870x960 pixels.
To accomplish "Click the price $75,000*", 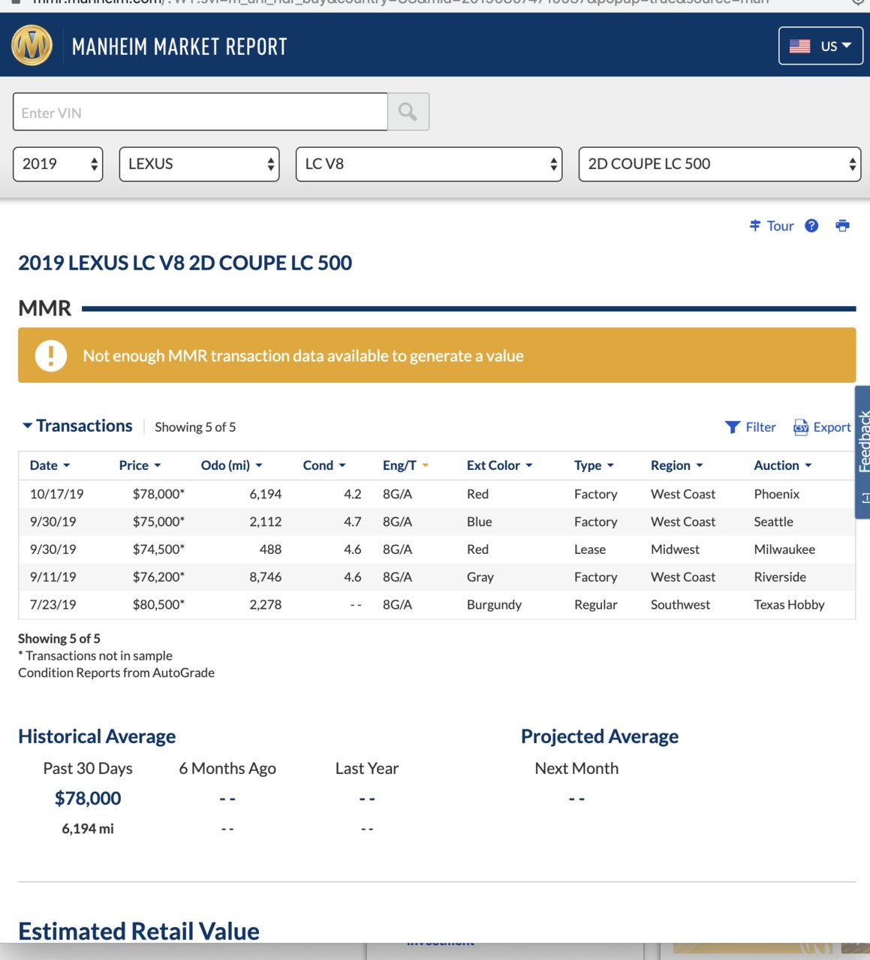I will tap(158, 522).
